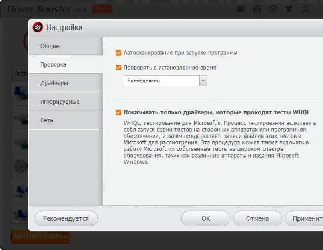Click the Free badge next to the version

pos(102,9)
